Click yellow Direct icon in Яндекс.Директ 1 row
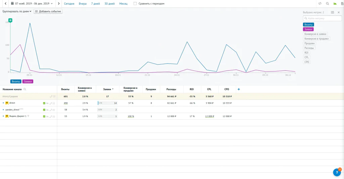344x179 pixels. tap(7, 116)
